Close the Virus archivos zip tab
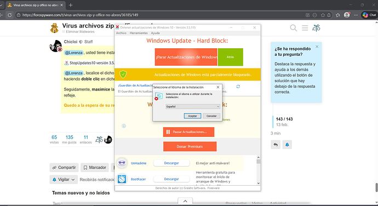Image resolution: width=378 pixels, height=206 pixels. click(x=61, y=5)
